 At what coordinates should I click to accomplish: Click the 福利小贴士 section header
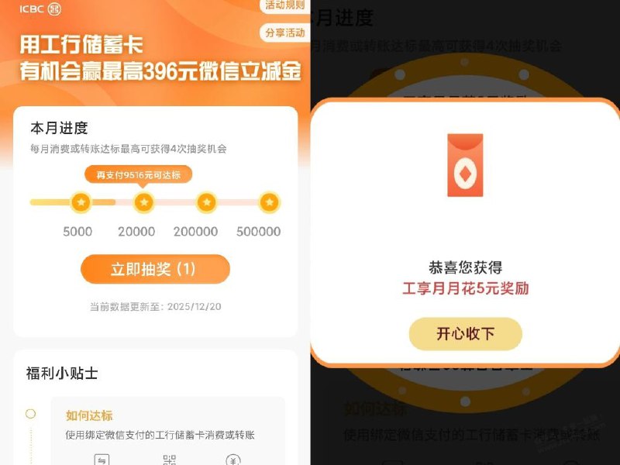pos(62,373)
